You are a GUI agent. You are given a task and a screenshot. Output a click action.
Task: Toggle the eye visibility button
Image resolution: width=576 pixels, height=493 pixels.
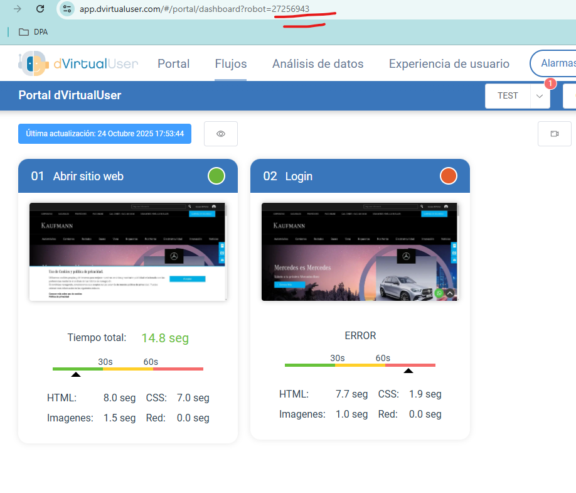point(221,134)
